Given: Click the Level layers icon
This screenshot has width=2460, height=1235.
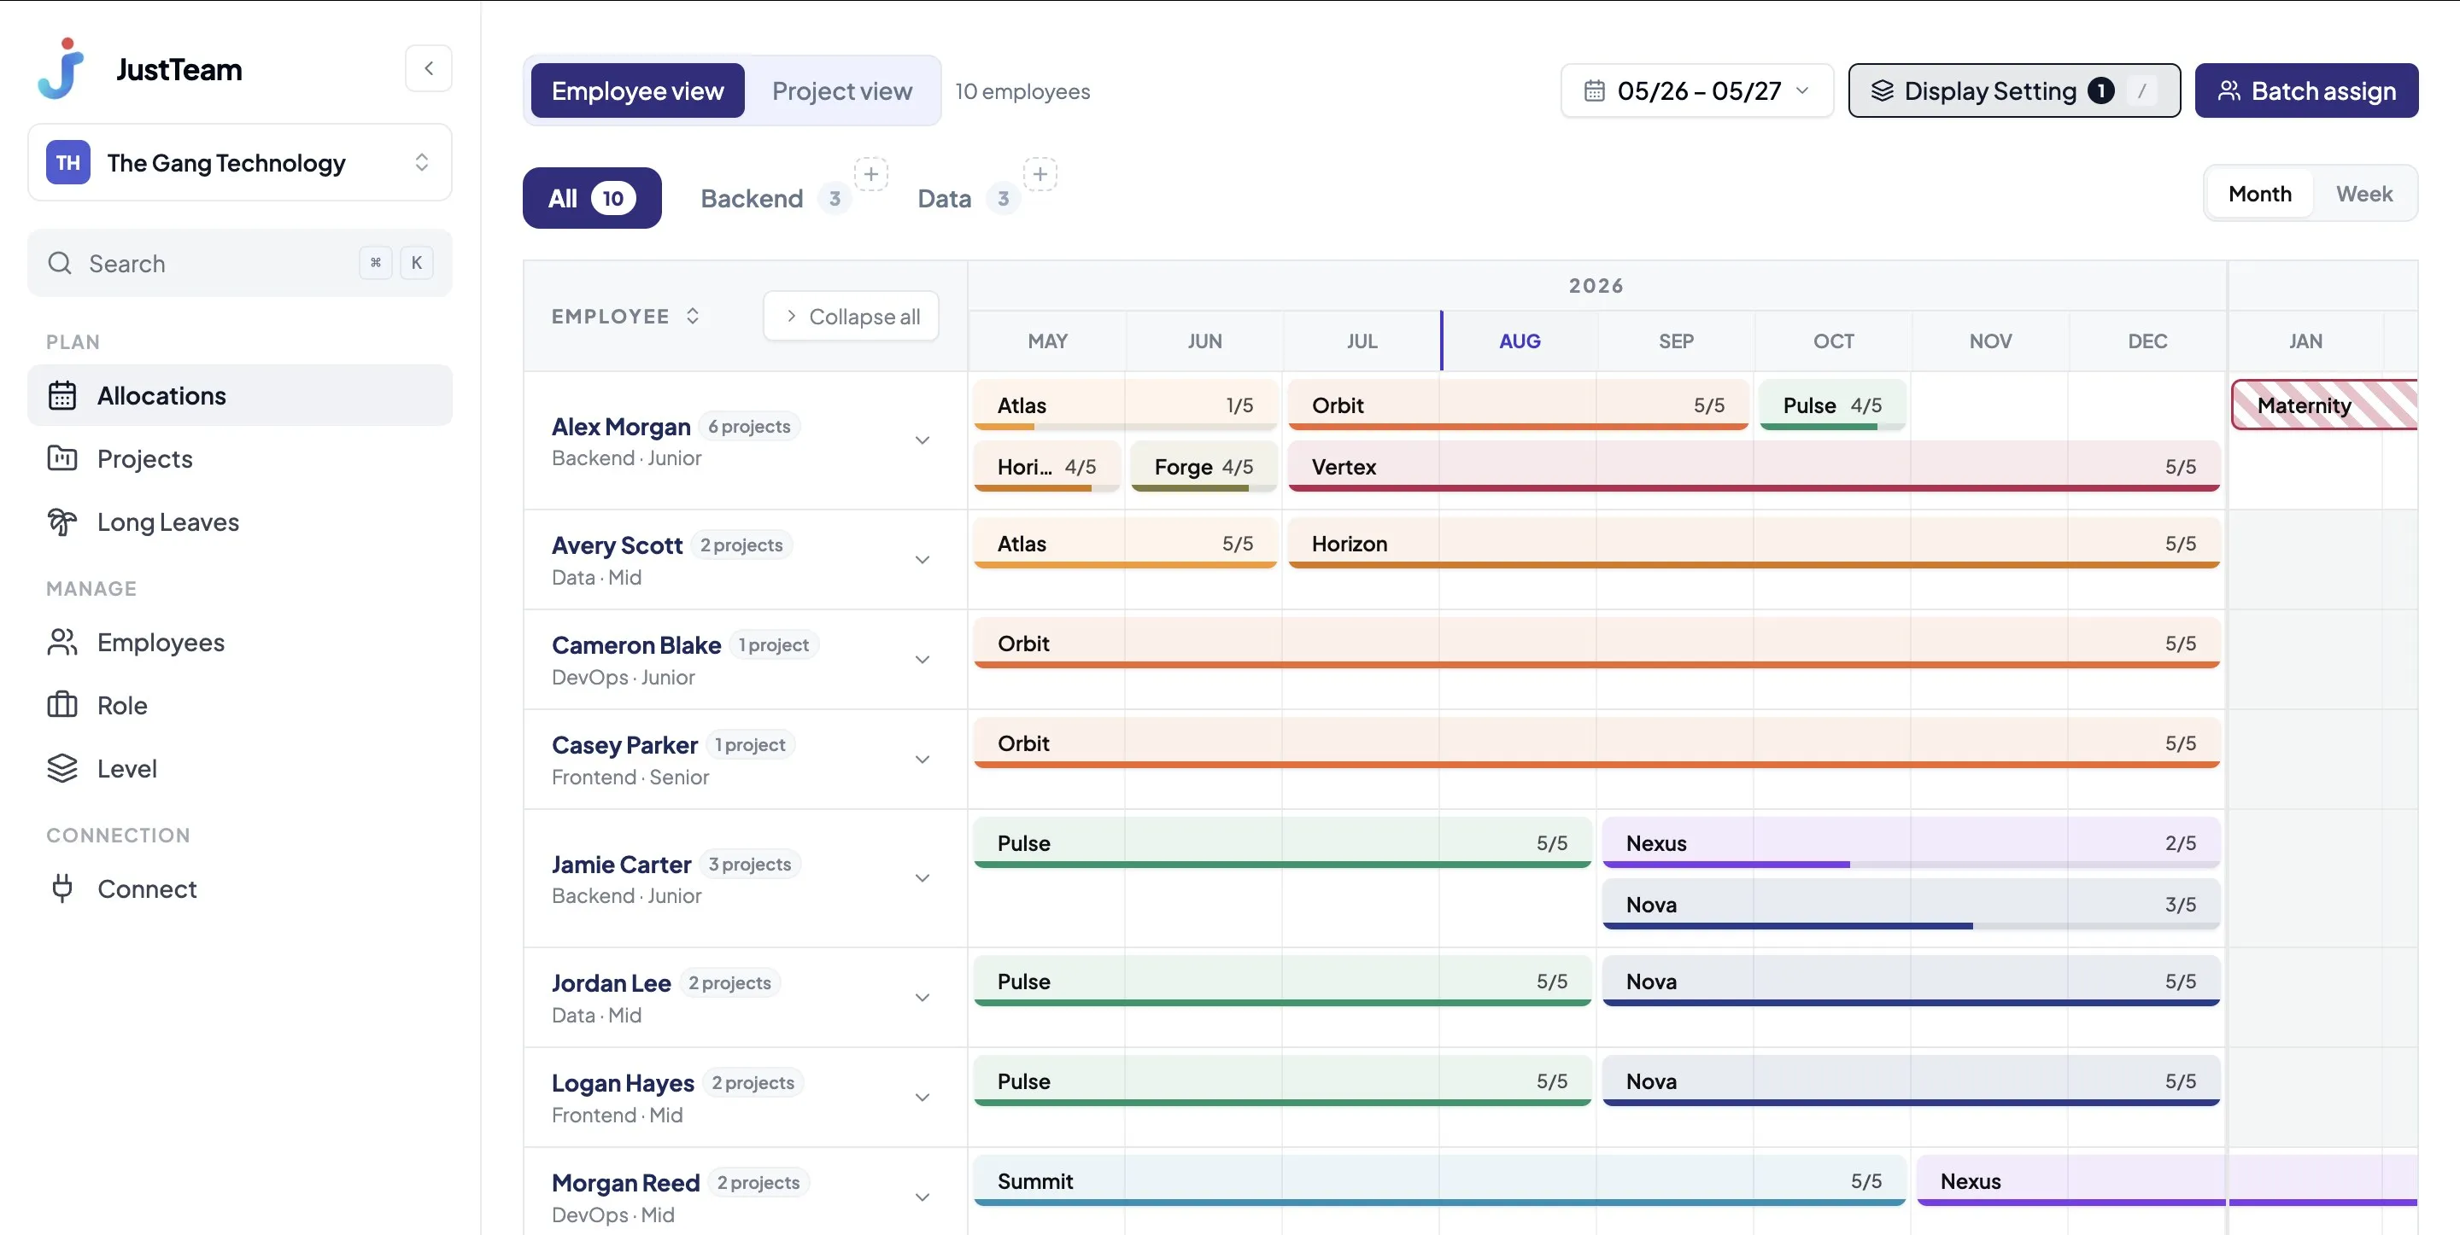Looking at the screenshot, I should 62,767.
